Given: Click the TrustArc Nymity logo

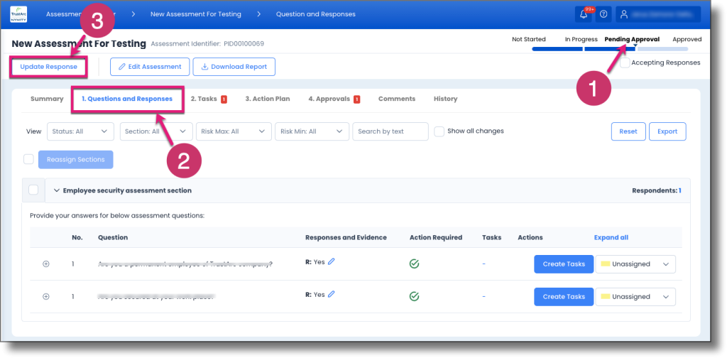Looking at the screenshot, I should [x=18, y=14].
